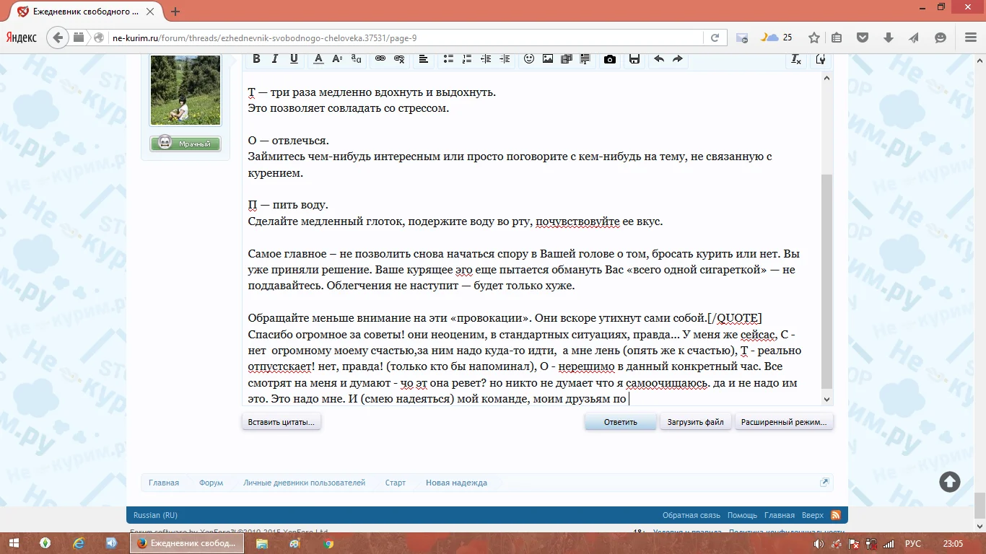
Task: Open Личные дневники пользователей breadcrumb
Action: pyautogui.click(x=304, y=483)
